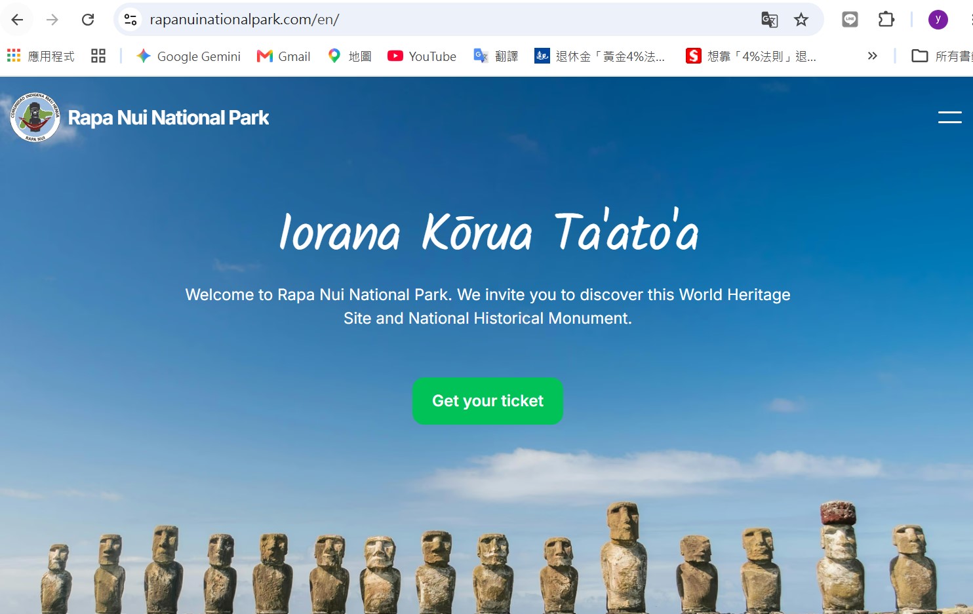This screenshot has height=614, width=973.
Task: Open the hamburger navigation menu
Action: [949, 117]
